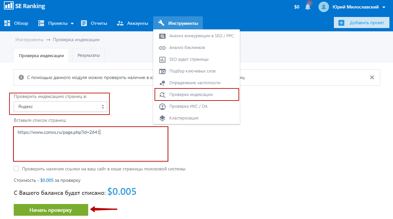Click the $0.005 cost per check link
393x219 pixels.
tap(47, 180)
